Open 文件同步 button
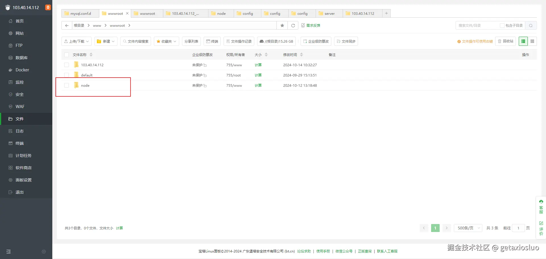This screenshot has height=259, width=546. point(346,41)
